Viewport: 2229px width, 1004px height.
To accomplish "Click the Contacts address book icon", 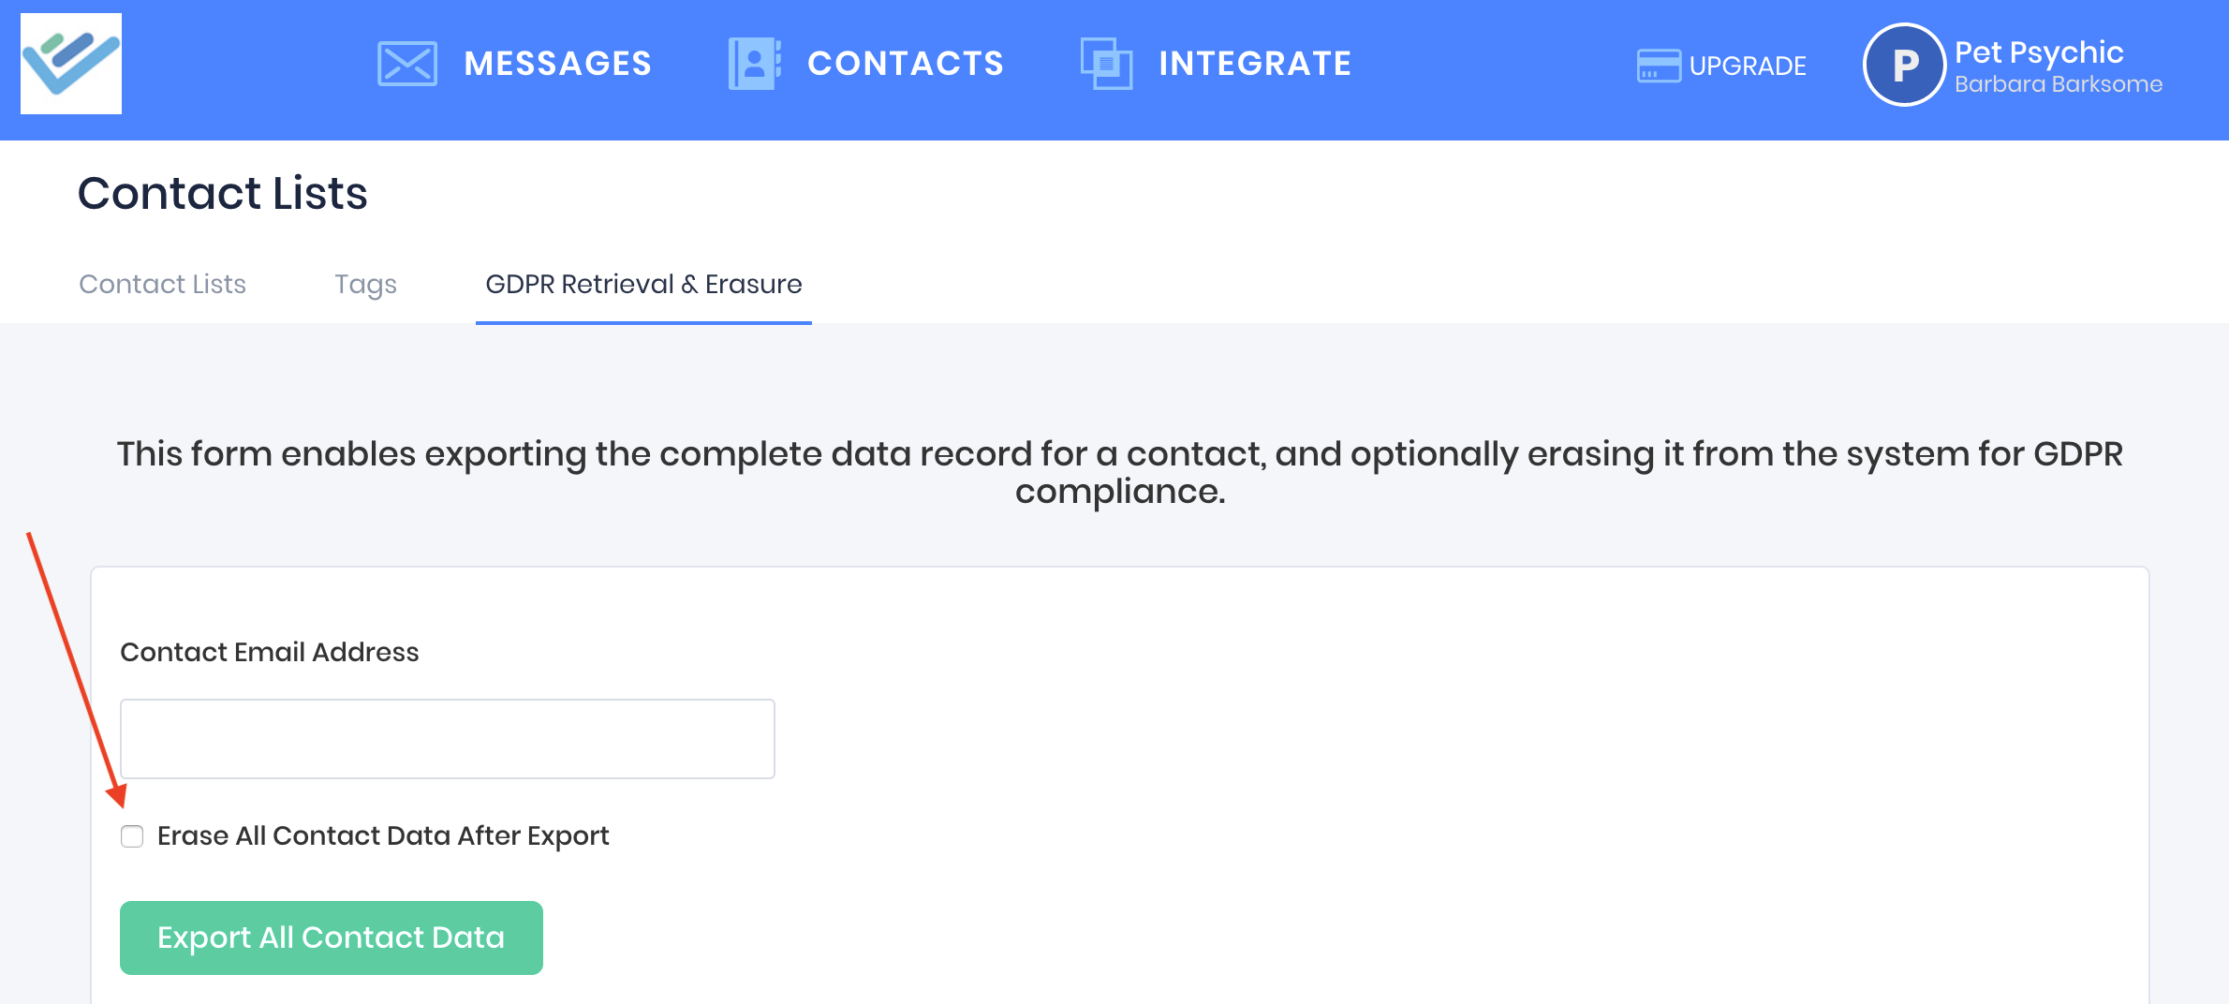I will pyautogui.click(x=754, y=64).
